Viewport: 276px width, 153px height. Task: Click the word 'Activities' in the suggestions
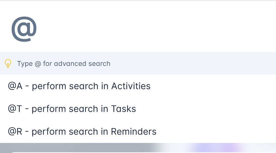point(131,86)
